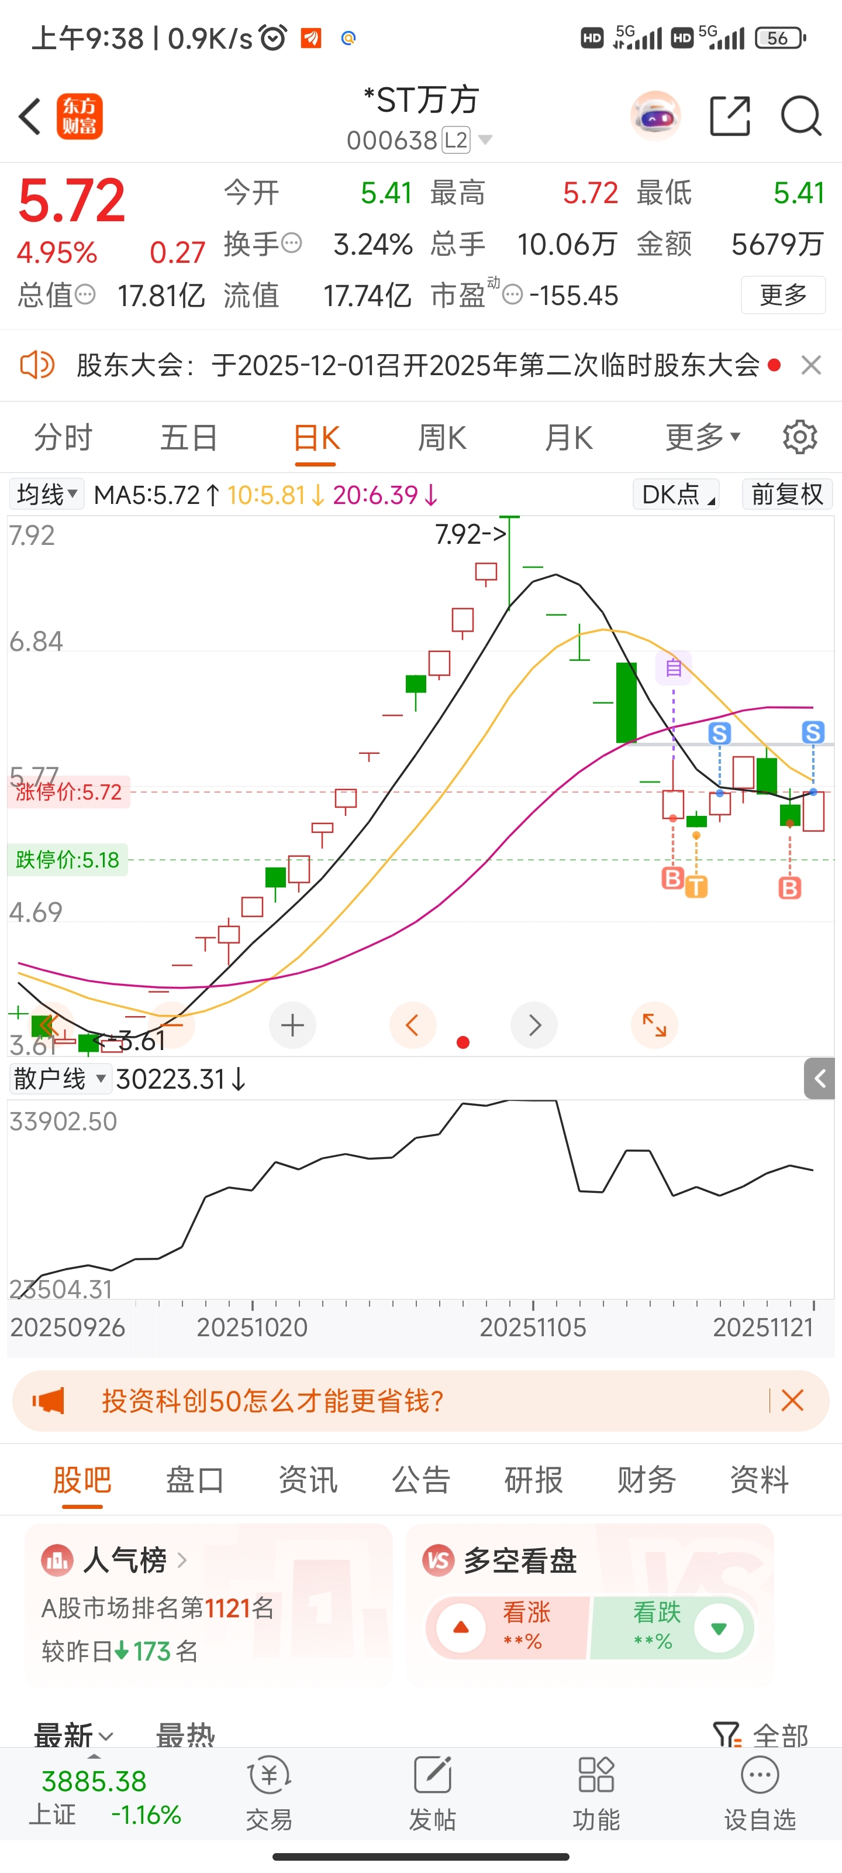Select the 日K tab
The height and width of the screenshot is (1873, 842).
click(316, 438)
